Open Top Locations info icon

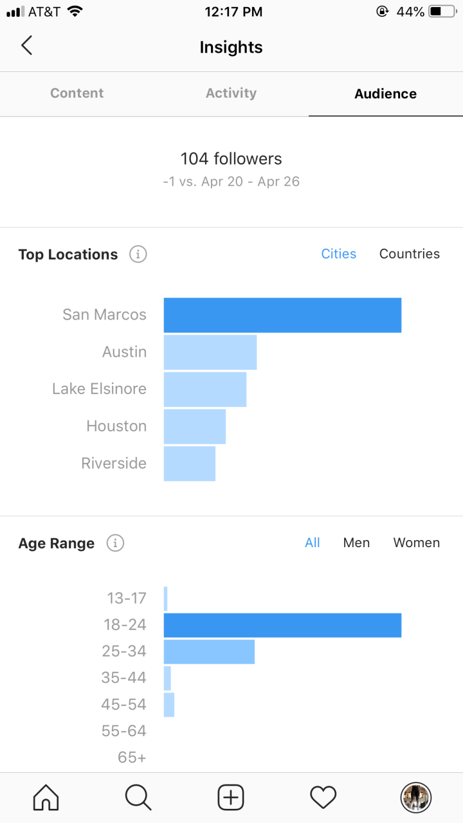(x=138, y=255)
